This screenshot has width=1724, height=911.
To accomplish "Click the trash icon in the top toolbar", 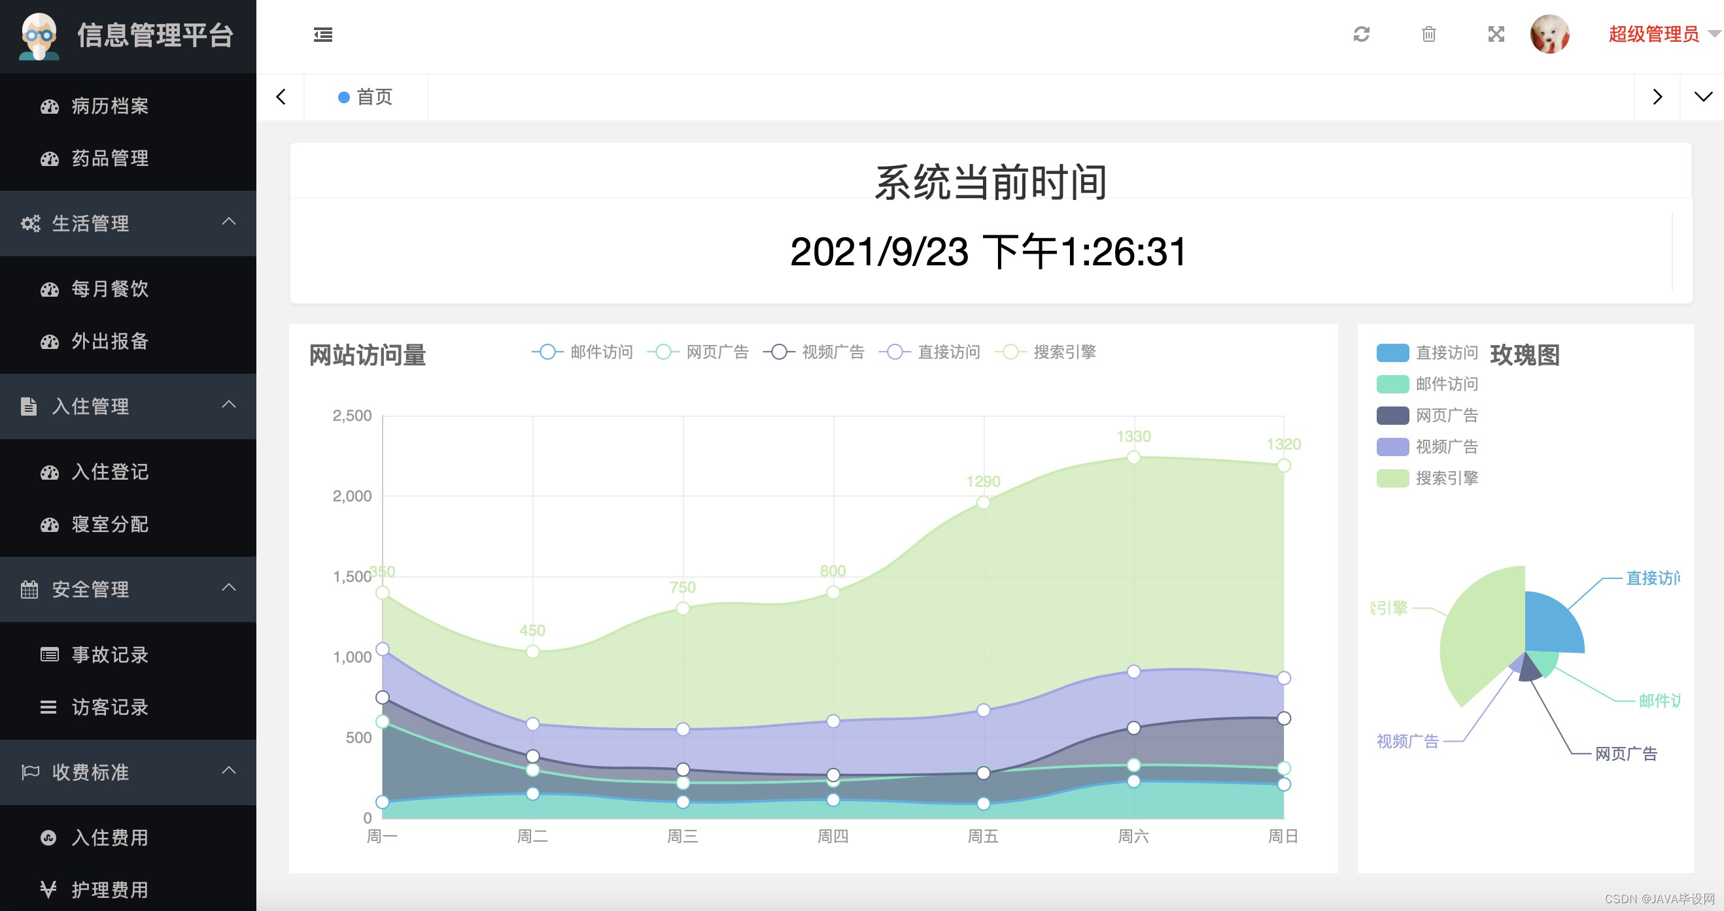I will point(1429,35).
